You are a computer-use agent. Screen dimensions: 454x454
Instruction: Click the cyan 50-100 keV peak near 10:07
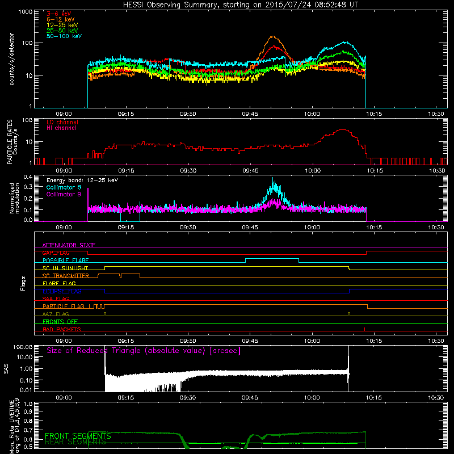coord(344,43)
